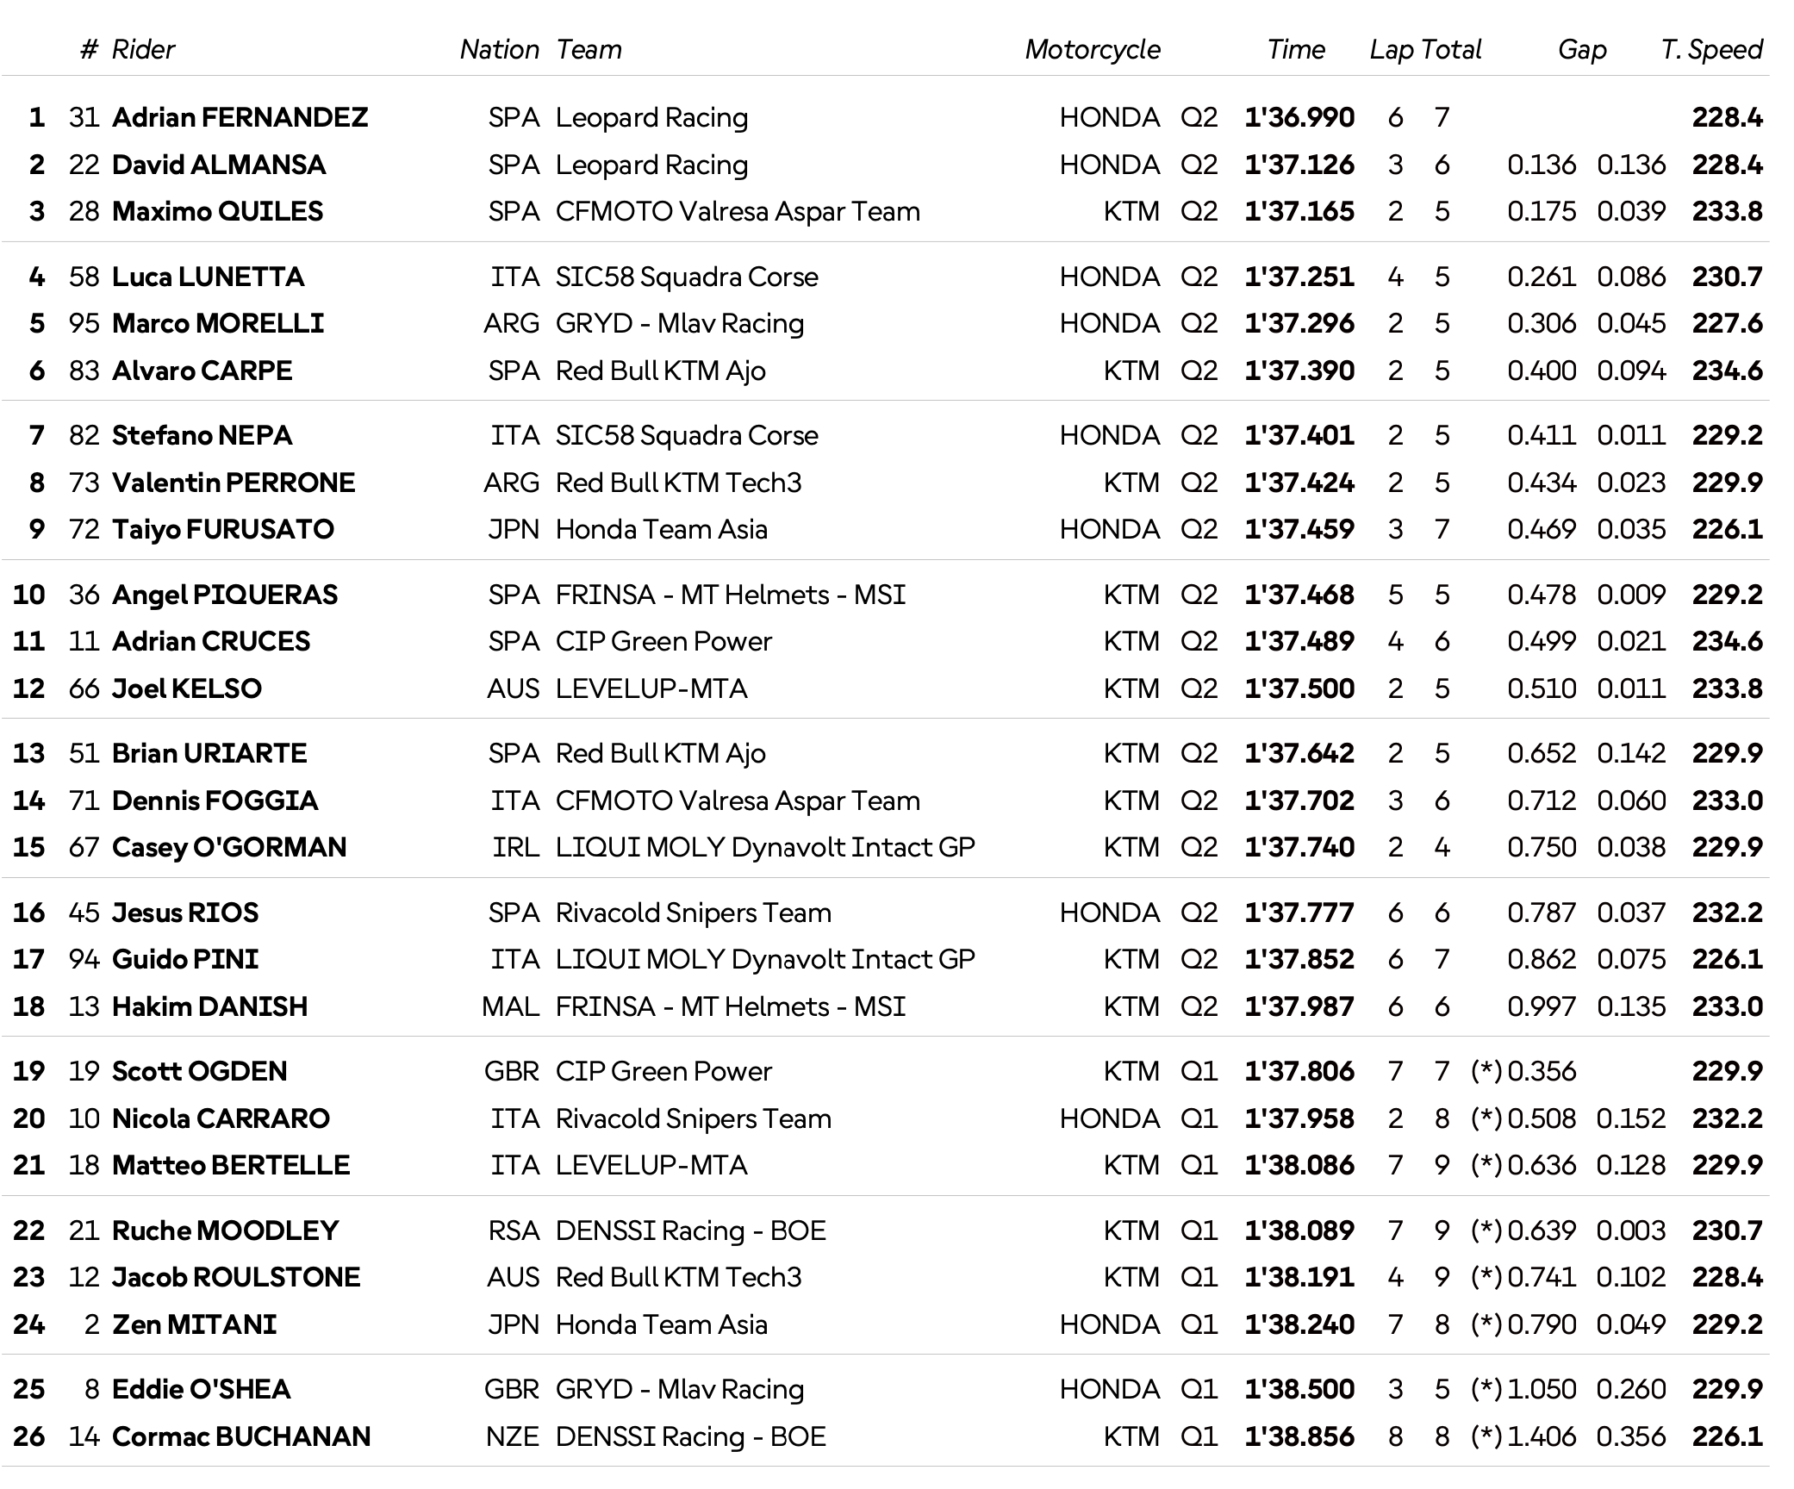Screen dimensions: 1794x1489
Task: Click the Nation column header
Action: (499, 50)
